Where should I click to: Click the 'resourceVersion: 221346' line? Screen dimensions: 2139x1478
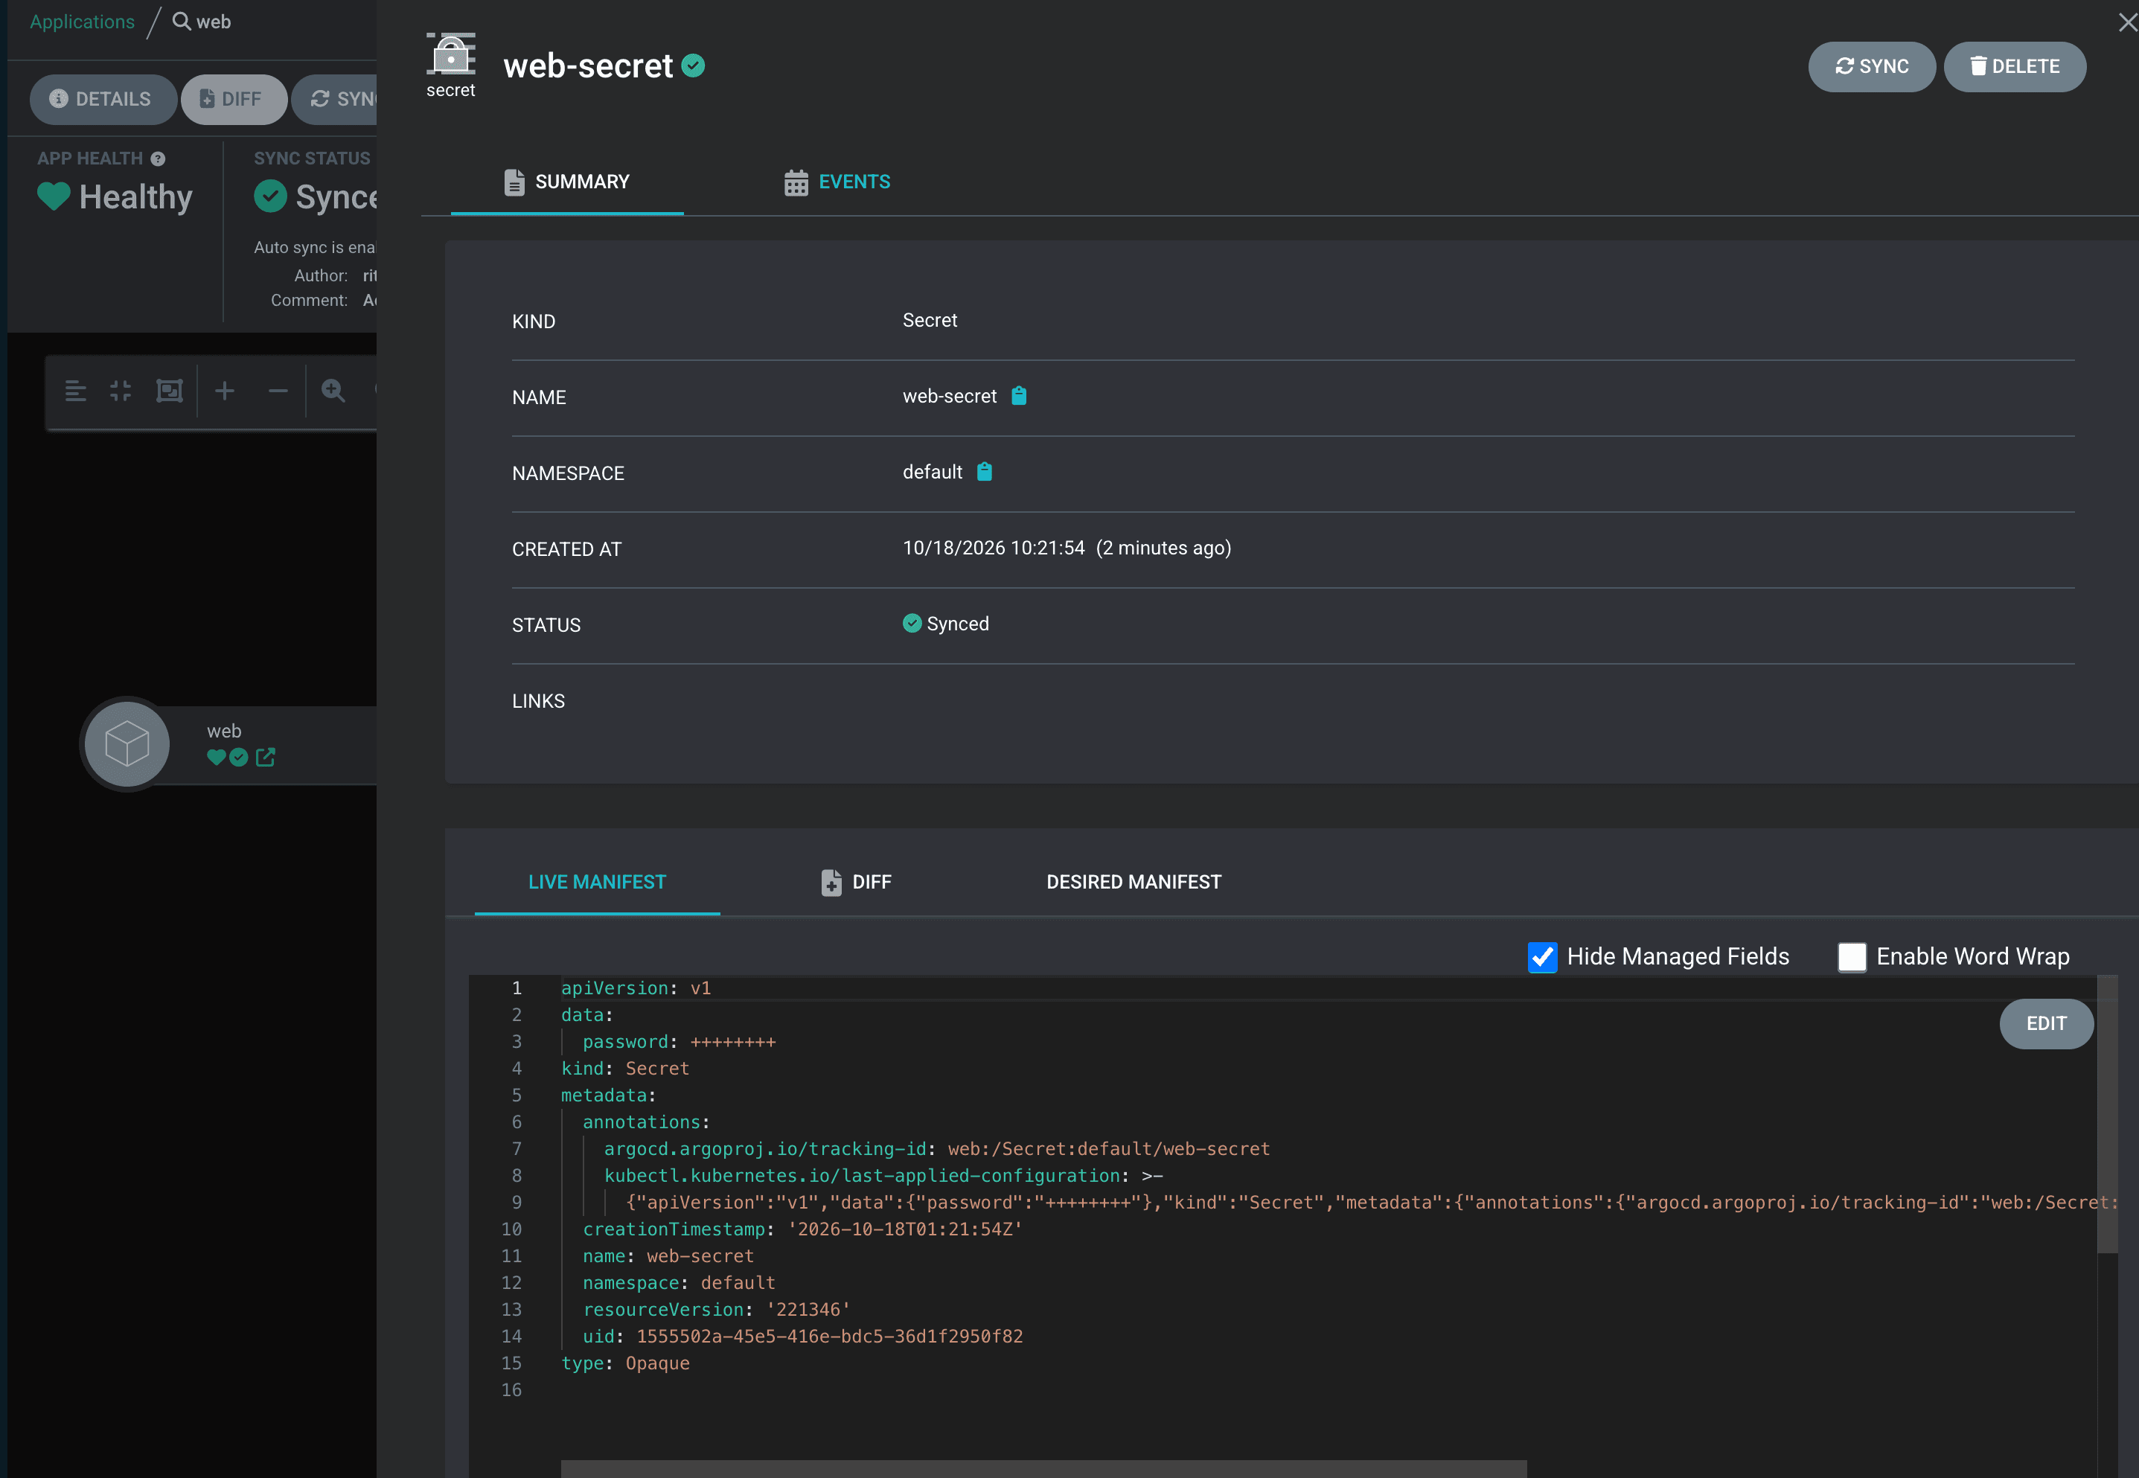click(716, 1310)
